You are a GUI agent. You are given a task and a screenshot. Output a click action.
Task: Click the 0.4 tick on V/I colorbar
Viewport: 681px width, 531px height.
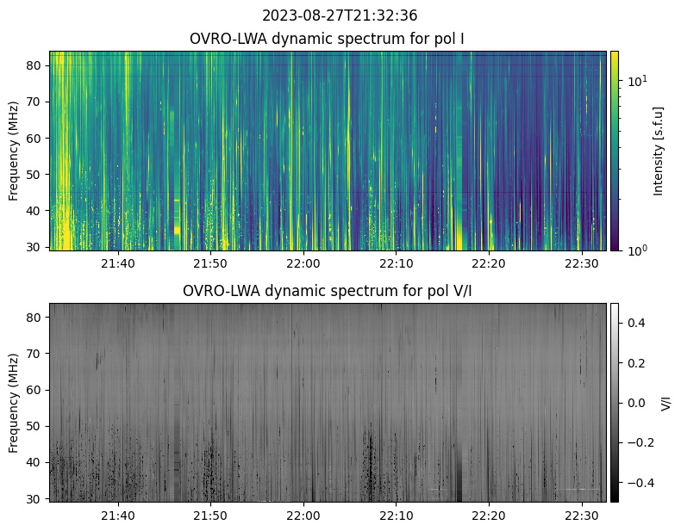(636, 323)
